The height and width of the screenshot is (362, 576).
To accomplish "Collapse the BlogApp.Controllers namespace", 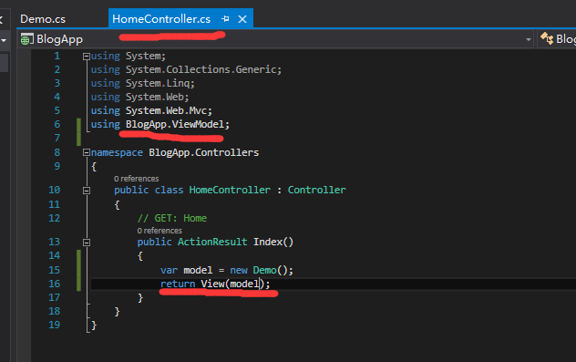I will pyautogui.click(x=87, y=152).
